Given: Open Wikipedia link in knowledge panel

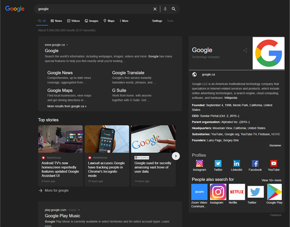Looking at the screenshot, I should [x=231, y=98].
